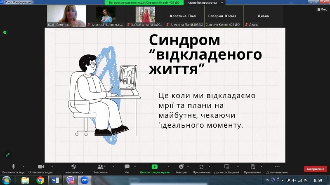Expand audio options arrow beside microphone
The height and width of the screenshot is (185, 330).
24,166
